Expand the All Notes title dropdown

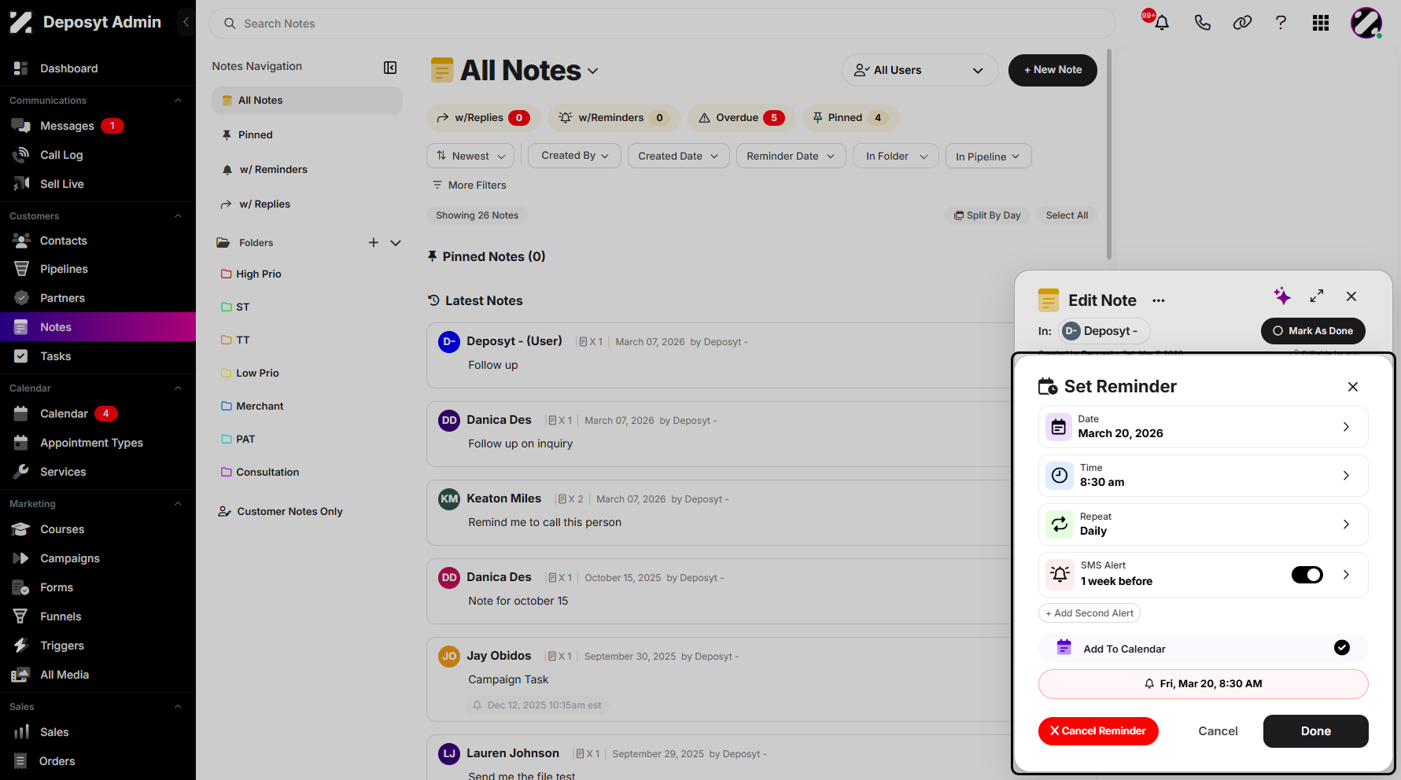tap(593, 71)
